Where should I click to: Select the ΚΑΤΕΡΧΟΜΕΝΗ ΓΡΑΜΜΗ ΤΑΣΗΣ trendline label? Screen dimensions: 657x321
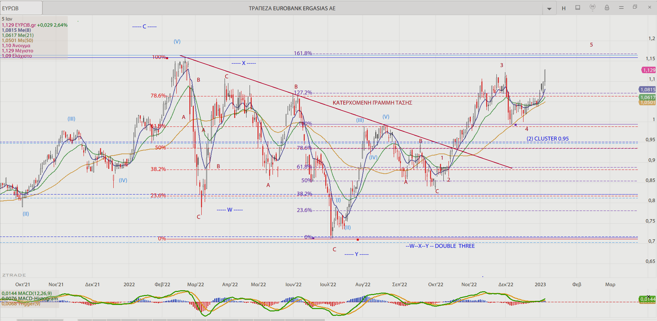pos(372,103)
